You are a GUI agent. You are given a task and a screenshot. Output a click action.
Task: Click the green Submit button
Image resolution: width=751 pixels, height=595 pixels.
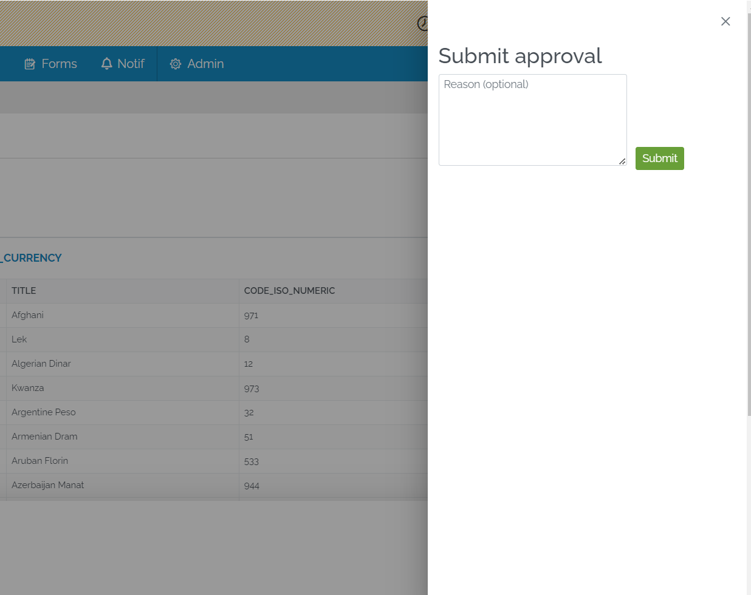660,158
